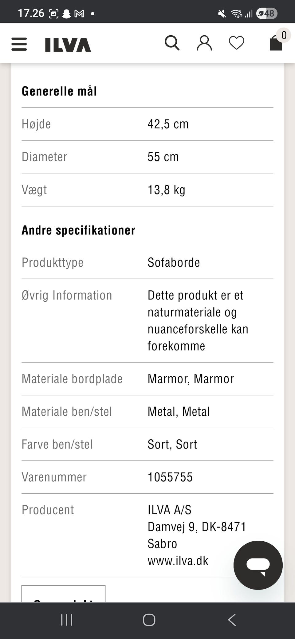Viewport: 295px width, 639px height.
Task: Tap the Andre specifikationer heading
Action: (x=78, y=230)
